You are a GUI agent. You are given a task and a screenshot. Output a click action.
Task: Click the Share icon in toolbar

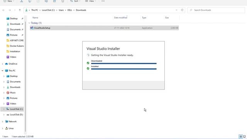54,1
